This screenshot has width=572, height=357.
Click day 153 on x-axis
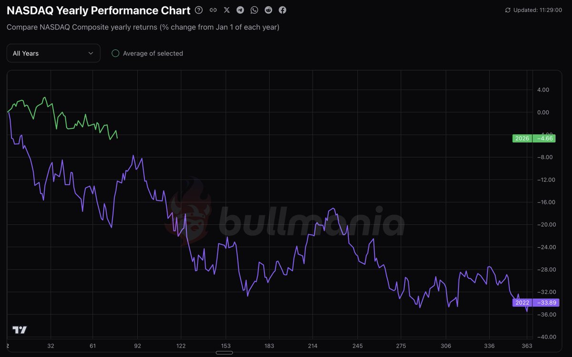pos(225,346)
